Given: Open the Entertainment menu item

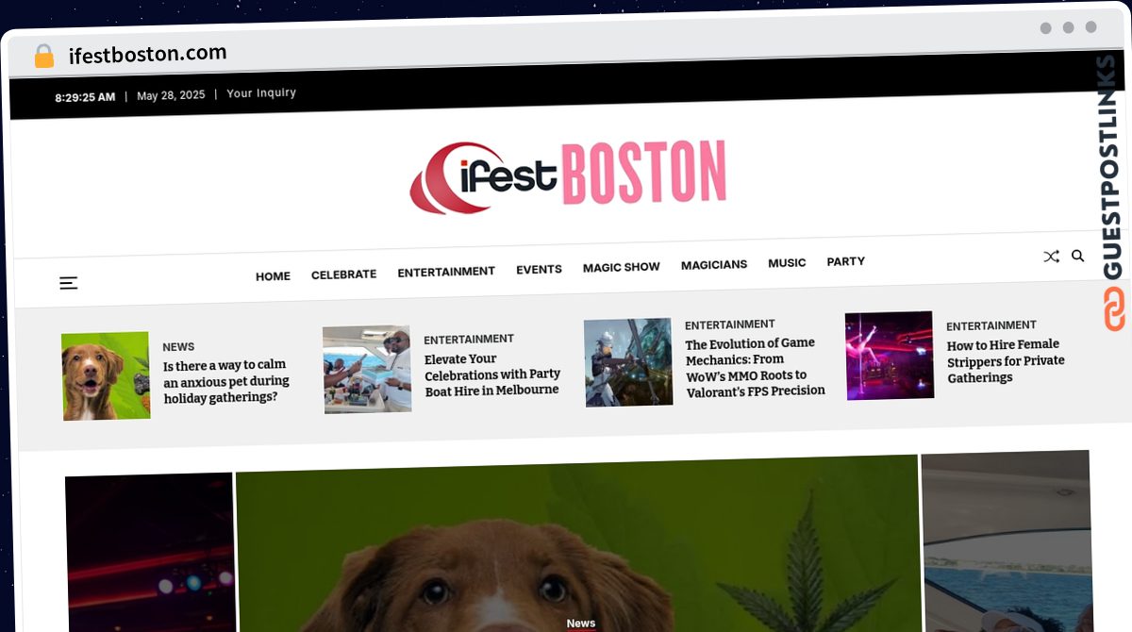Looking at the screenshot, I should tap(446, 272).
